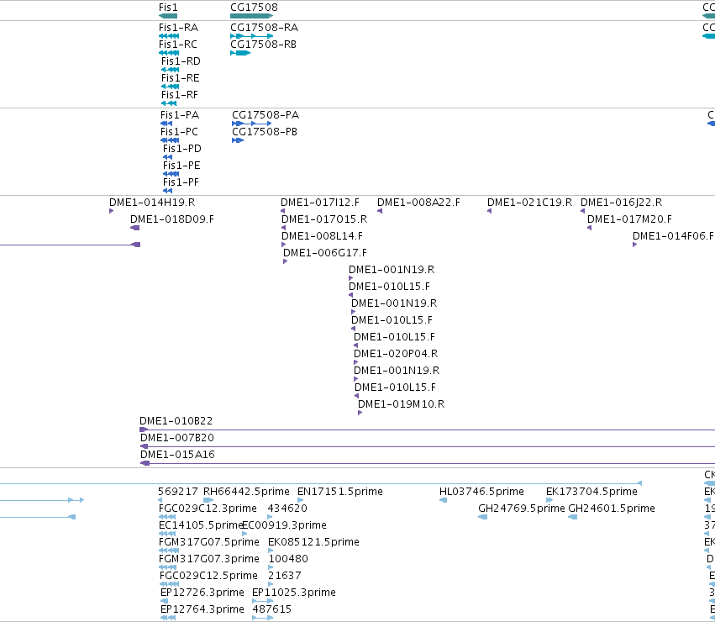Screen dimensions: 715x622
Task: Click the HL03746.5prime EST label
Action: point(481,492)
